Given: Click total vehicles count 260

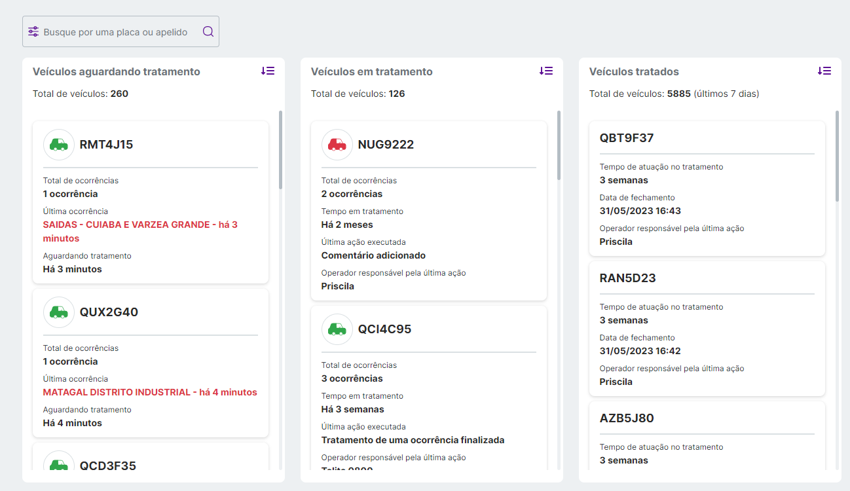Looking at the screenshot, I should [119, 94].
